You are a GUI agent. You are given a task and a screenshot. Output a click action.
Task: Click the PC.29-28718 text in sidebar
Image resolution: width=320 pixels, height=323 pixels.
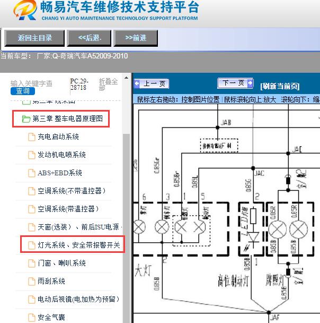(x=79, y=84)
